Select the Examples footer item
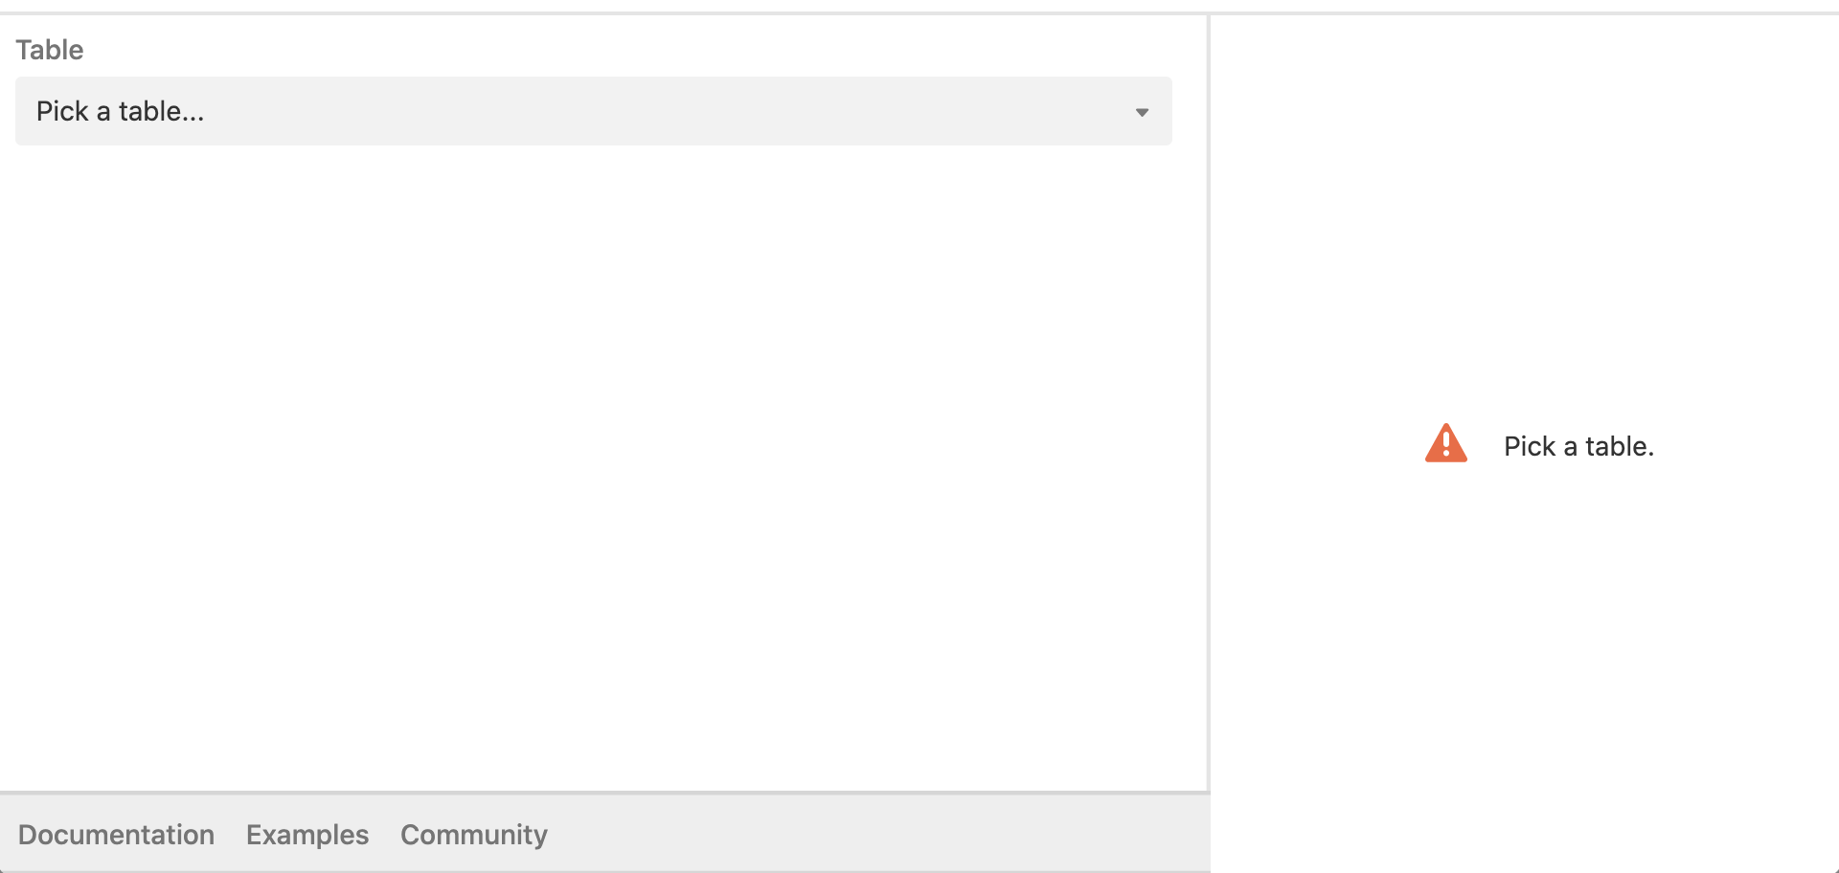The width and height of the screenshot is (1839, 873). (307, 835)
